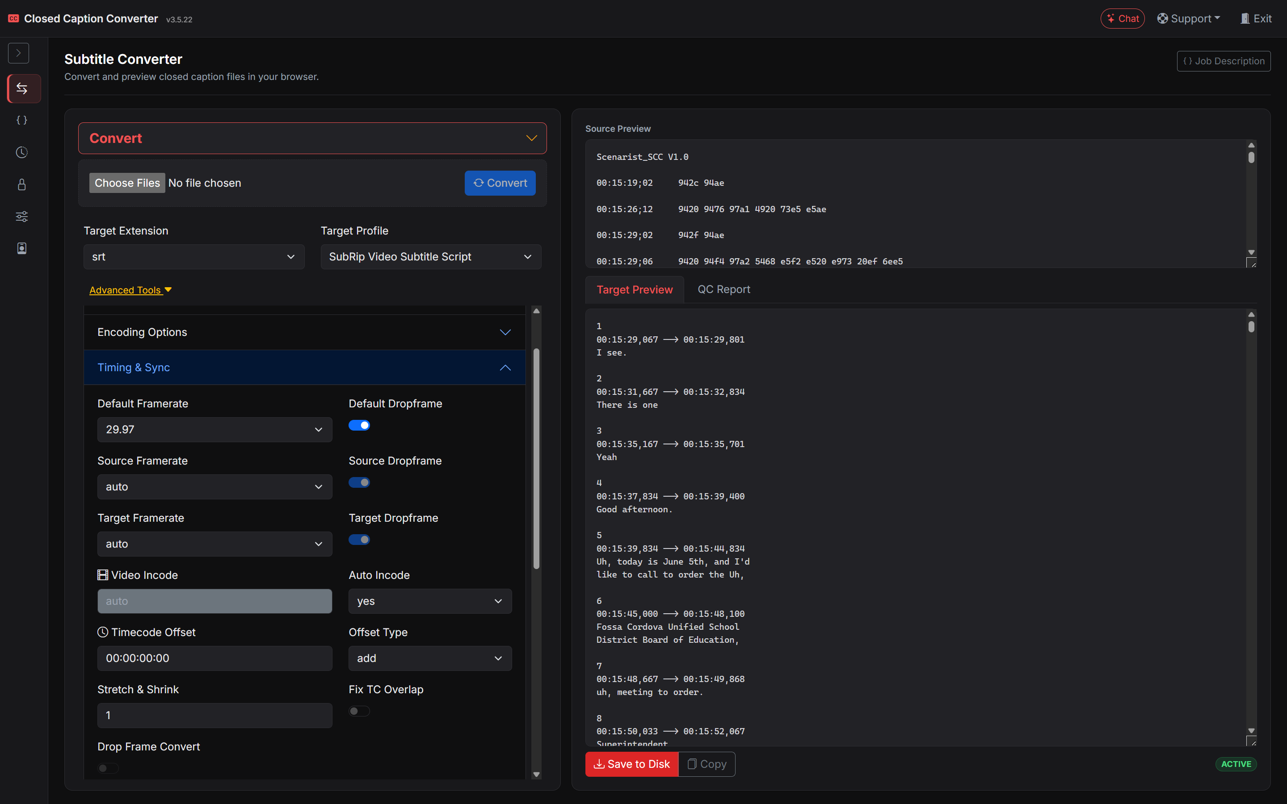Collapse the Timing & Sync section
Viewport: 1287px width, 804px height.
tap(305, 368)
